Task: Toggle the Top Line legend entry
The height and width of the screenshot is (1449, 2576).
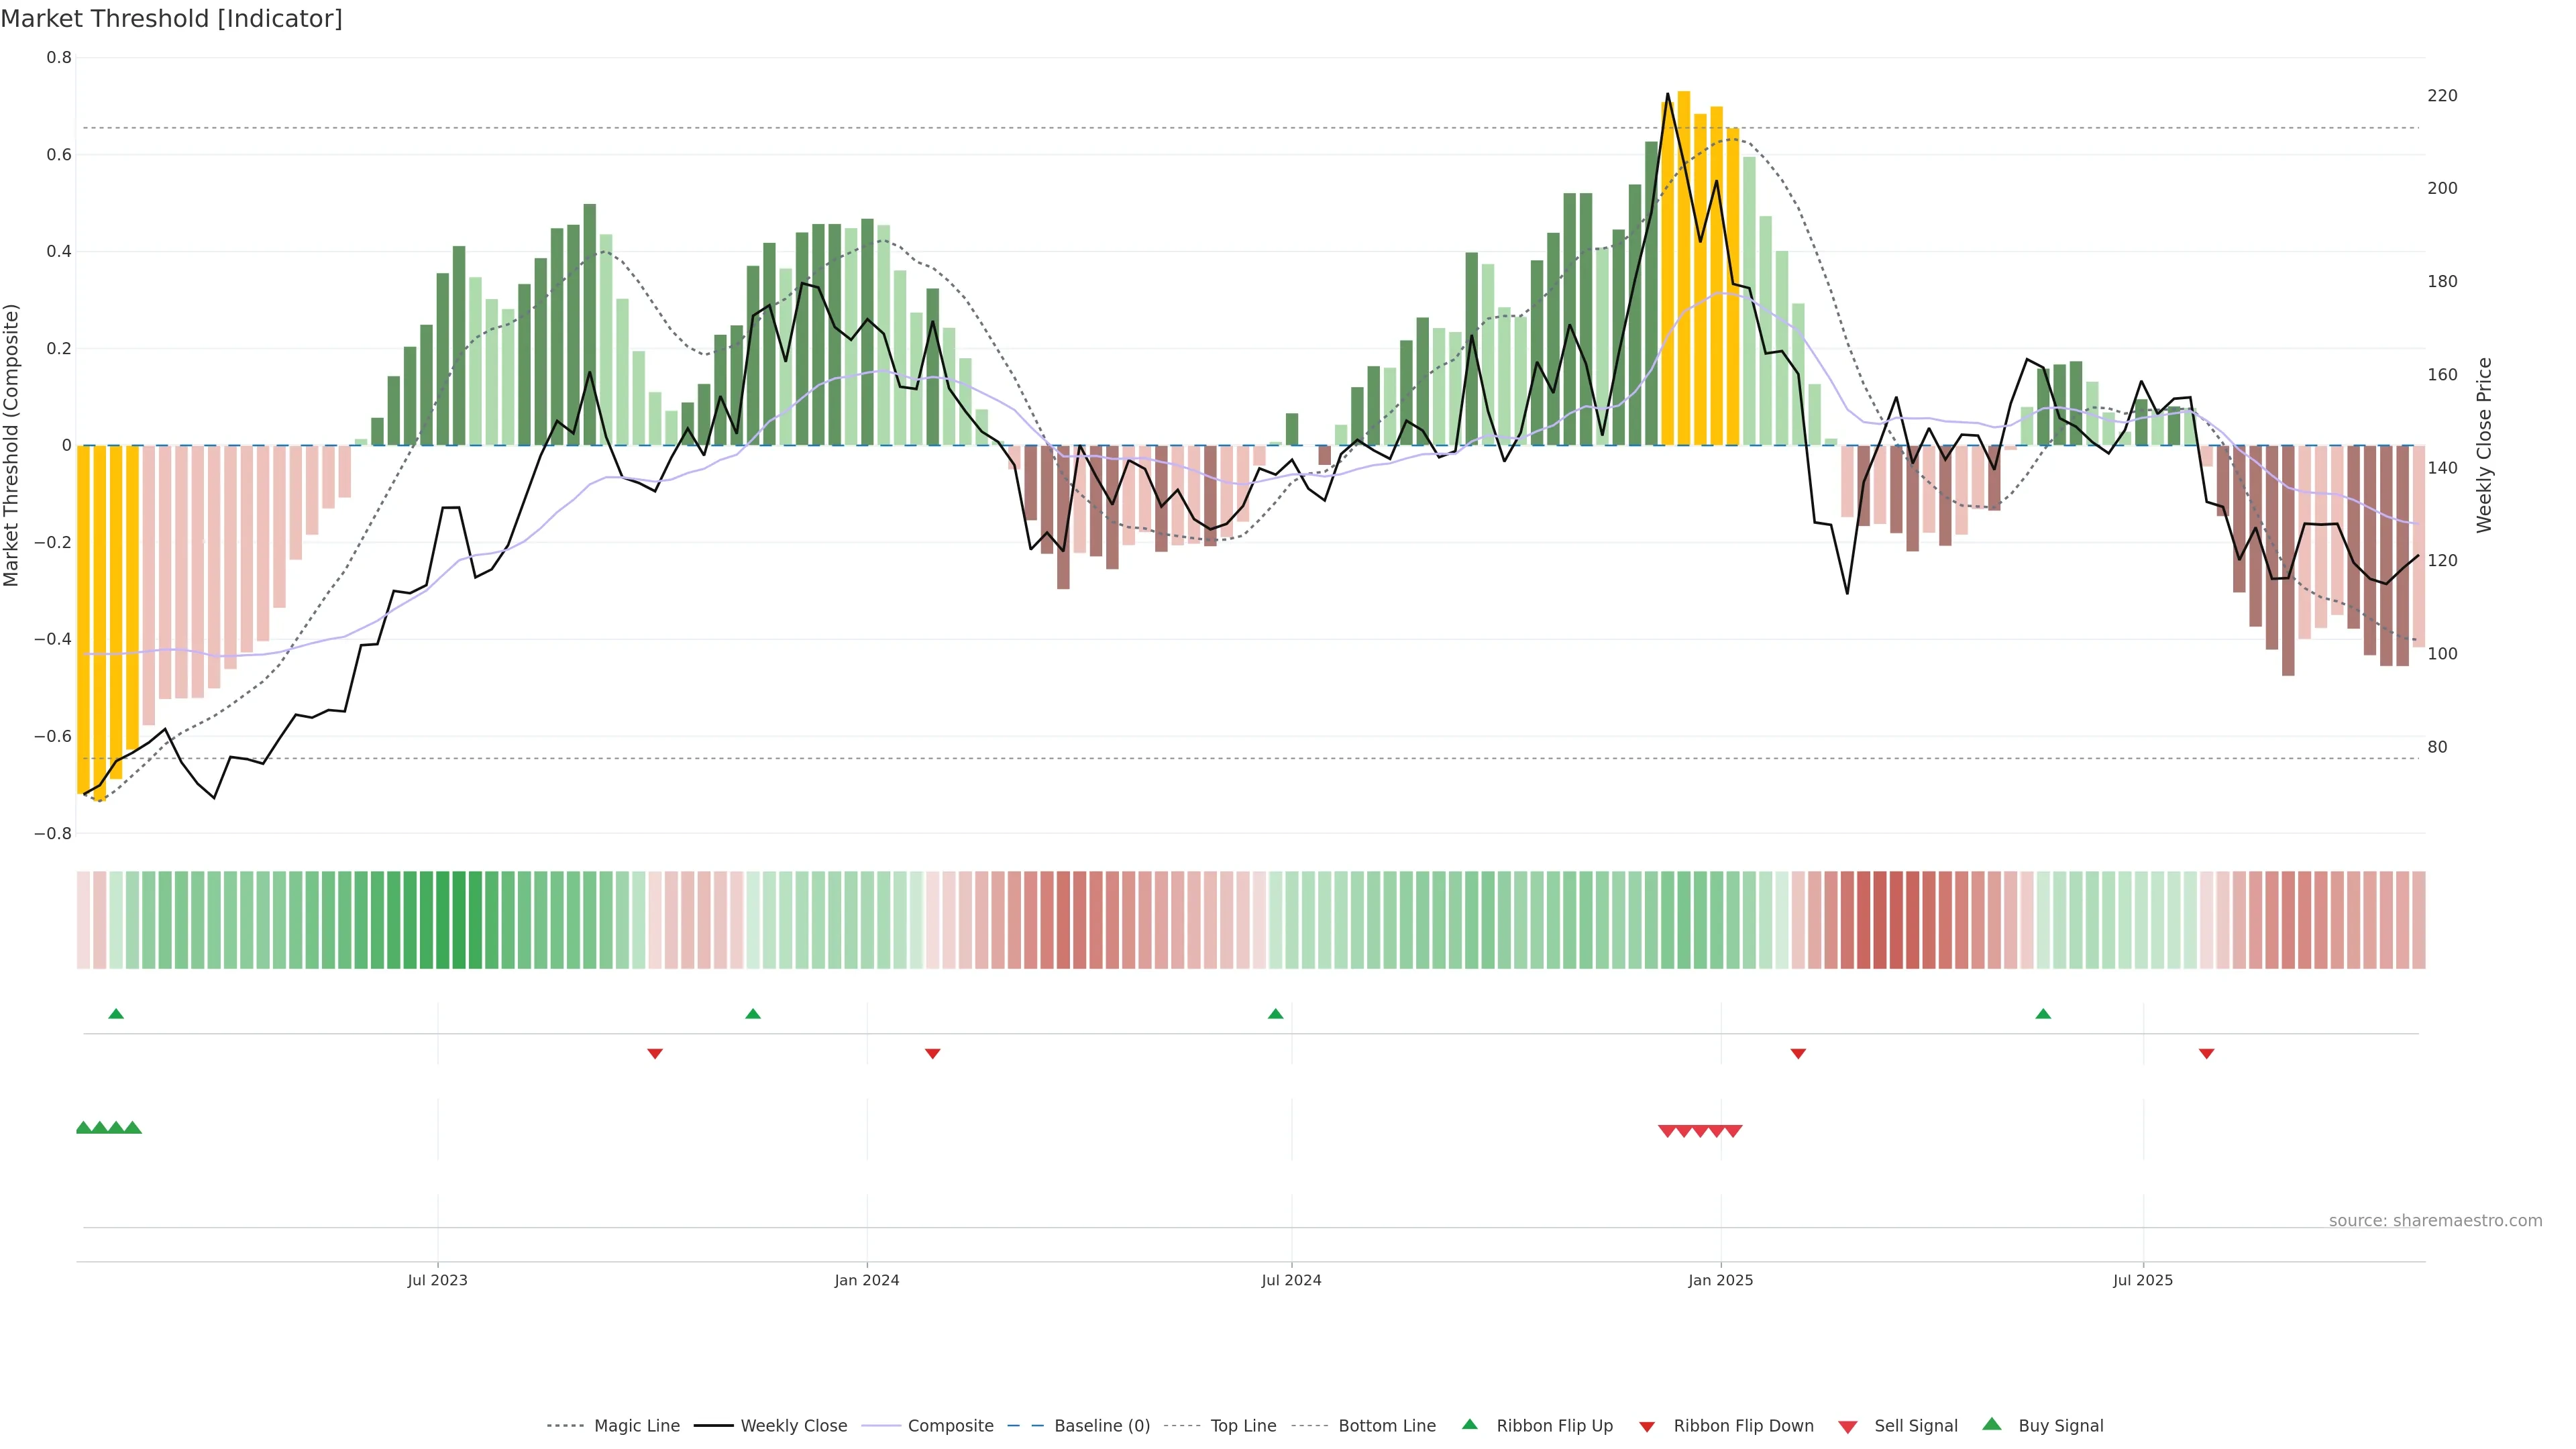Action: (1243, 1426)
